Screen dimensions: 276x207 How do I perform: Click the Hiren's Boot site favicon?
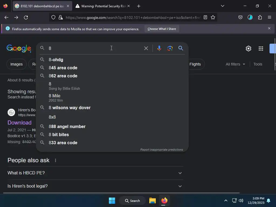pos(11,112)
